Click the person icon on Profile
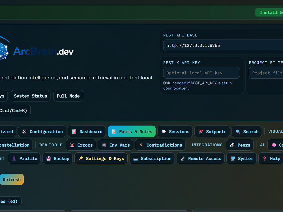Screen dimensions: 283x212 (14, 159)
